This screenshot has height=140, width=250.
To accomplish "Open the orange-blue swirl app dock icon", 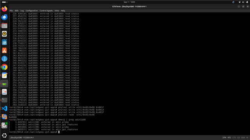I will [x=4, y=117].
